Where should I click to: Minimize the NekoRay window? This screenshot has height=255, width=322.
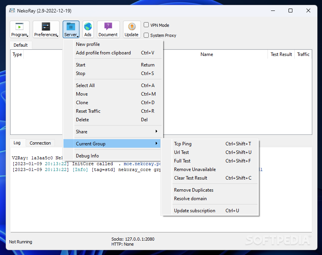273,10
